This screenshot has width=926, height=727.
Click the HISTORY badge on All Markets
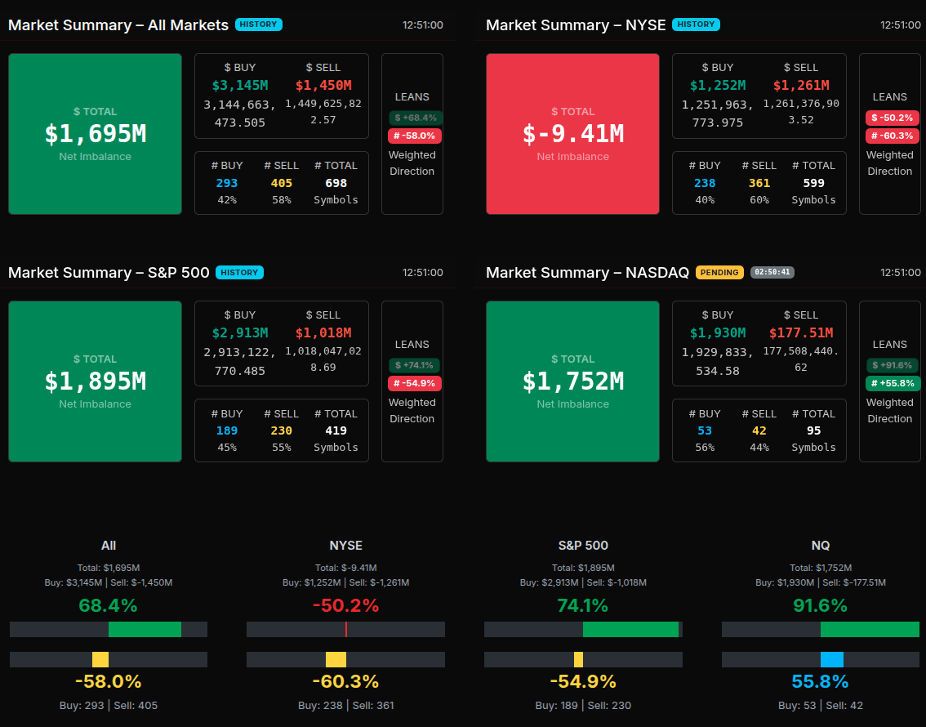coord(258,25)
